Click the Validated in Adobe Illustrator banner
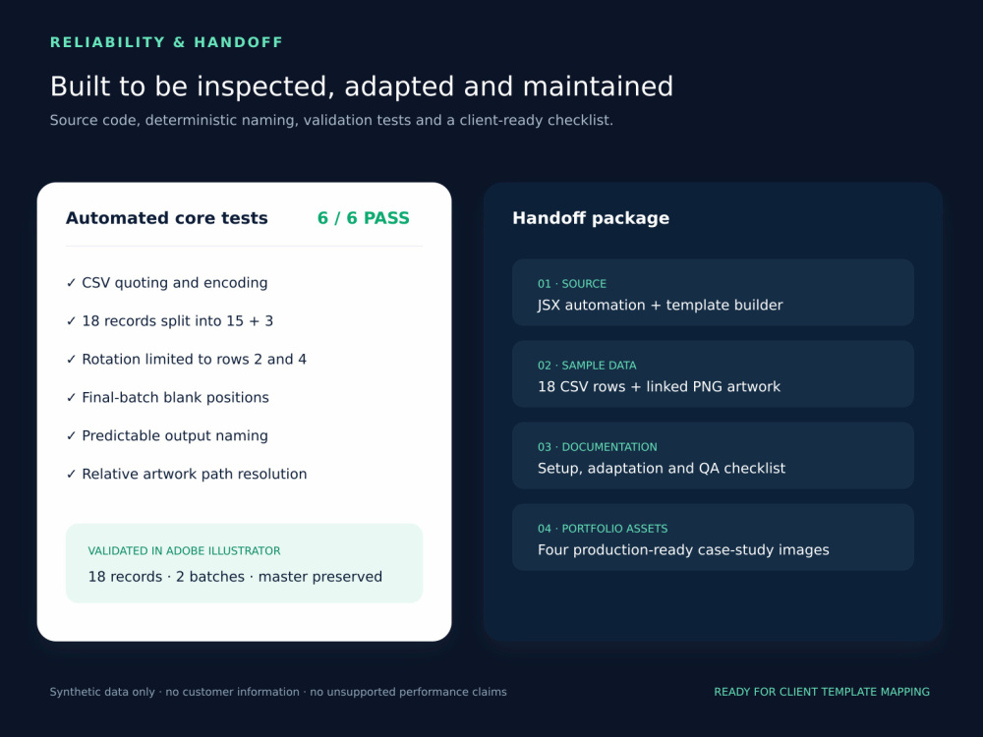 (x=245, y=563)
